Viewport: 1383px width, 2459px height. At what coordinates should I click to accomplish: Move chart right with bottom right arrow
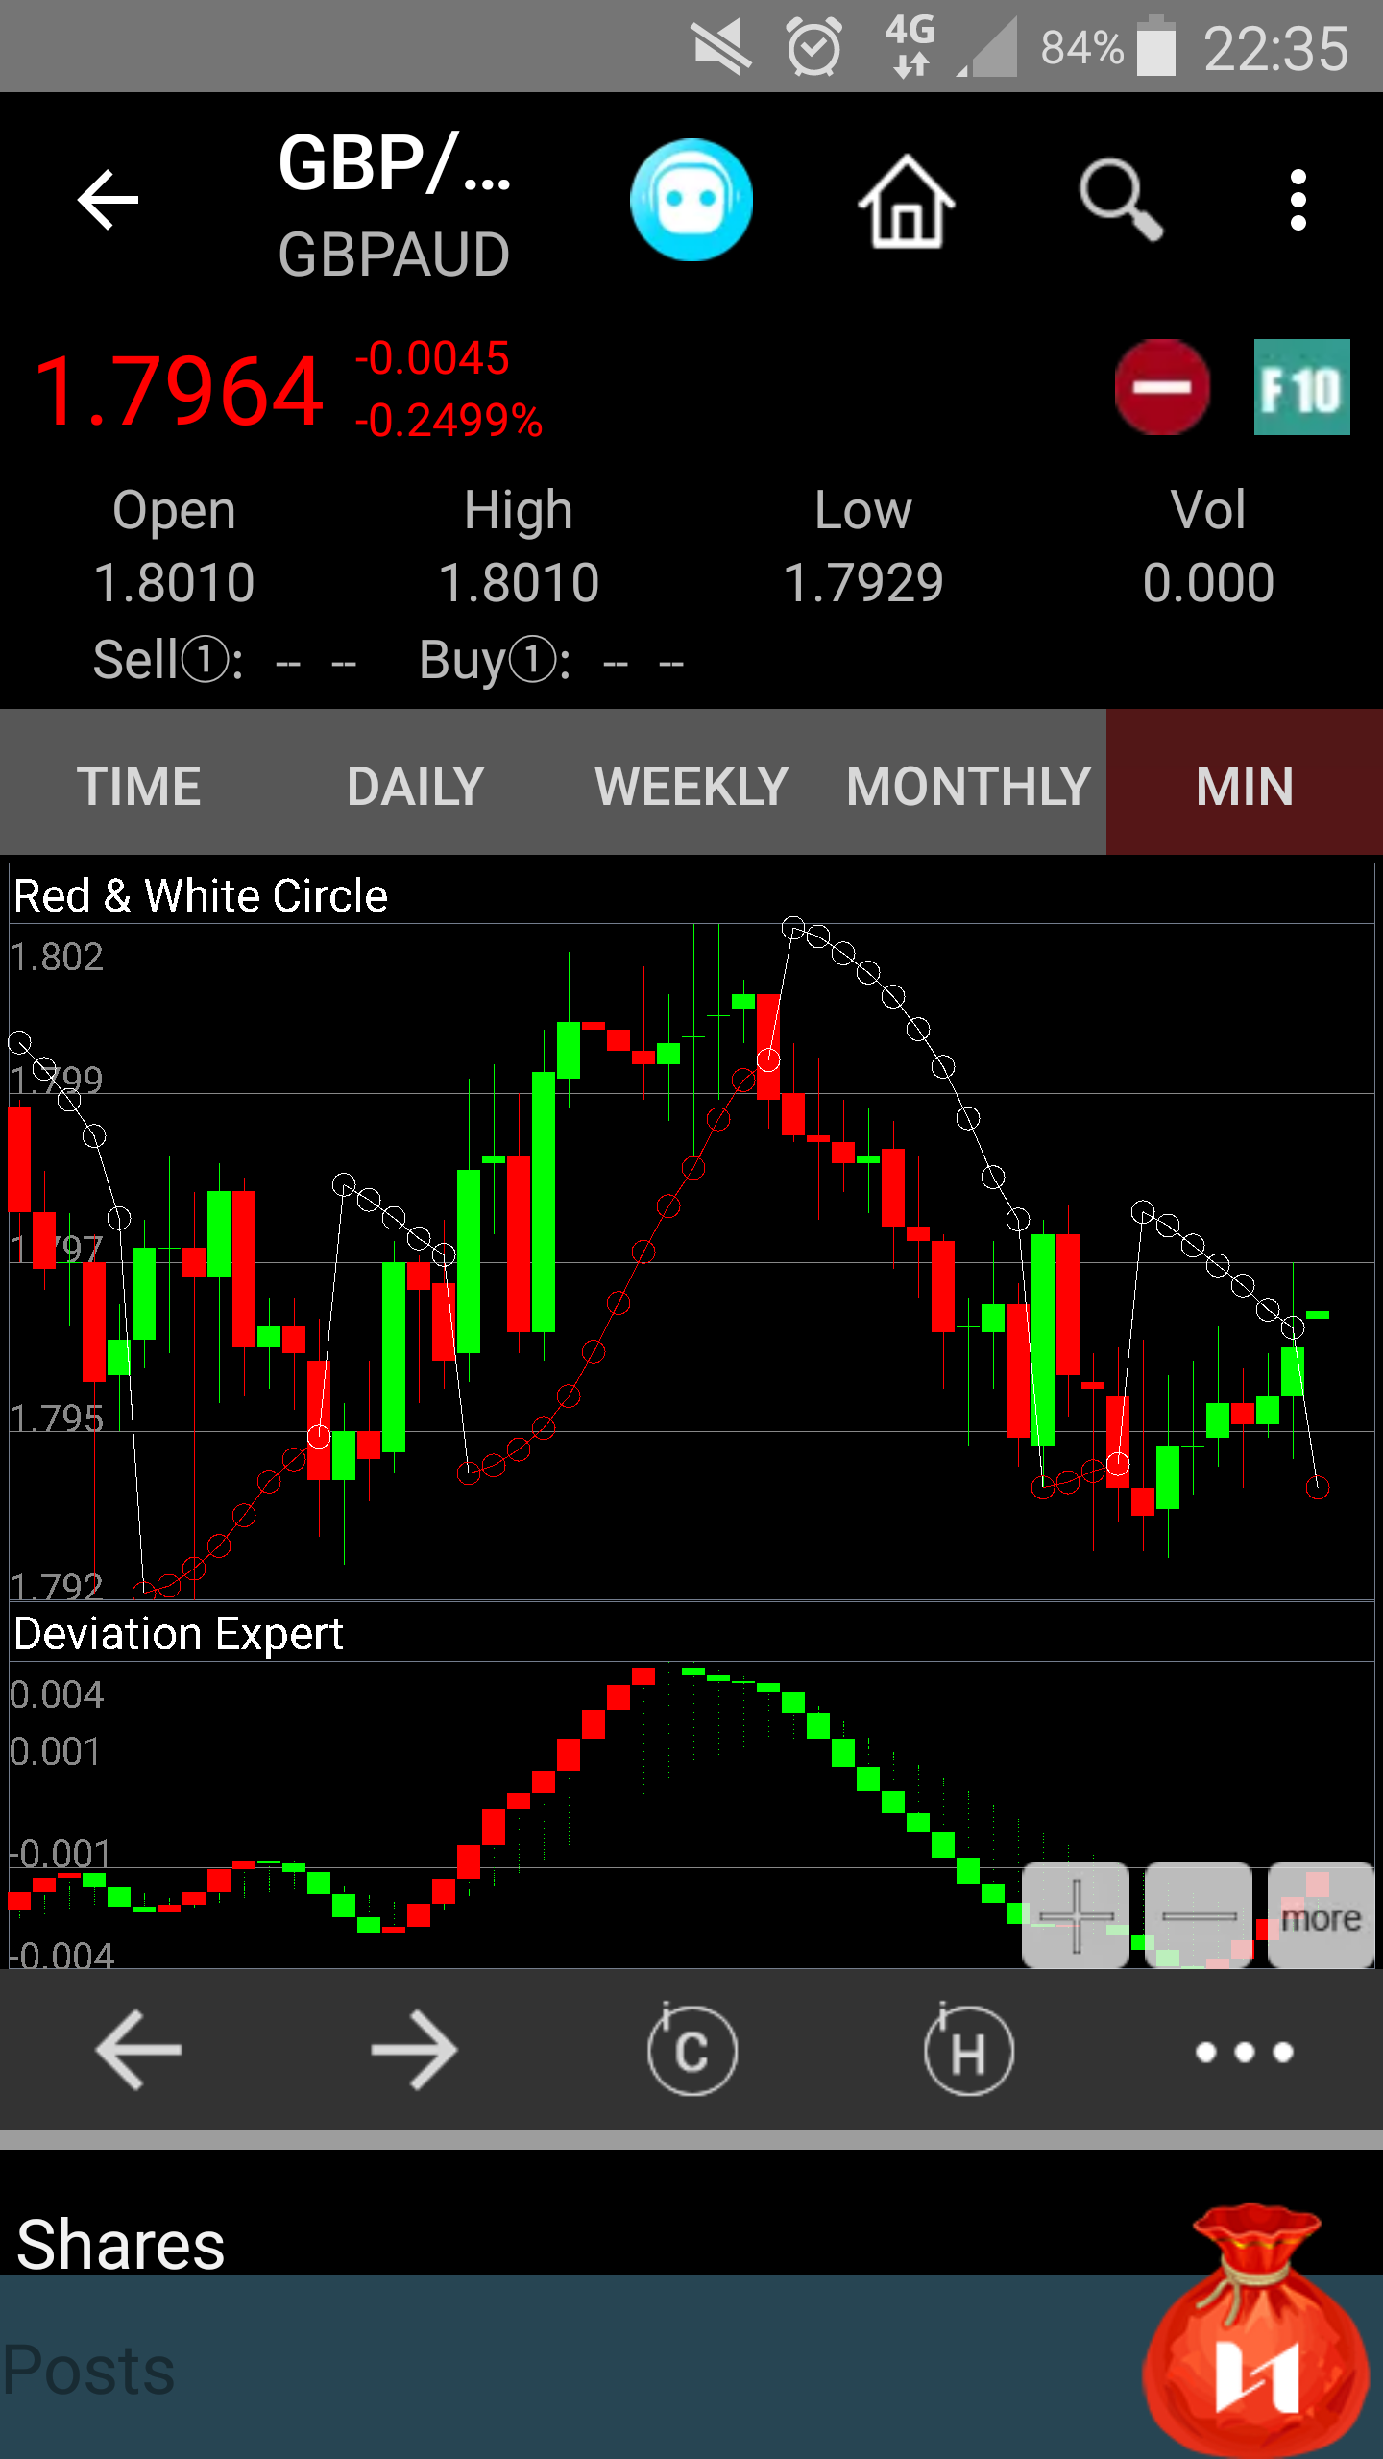pos(415,2050)
